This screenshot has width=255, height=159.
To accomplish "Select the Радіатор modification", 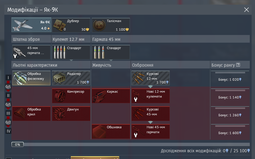I will click(71, 78).
